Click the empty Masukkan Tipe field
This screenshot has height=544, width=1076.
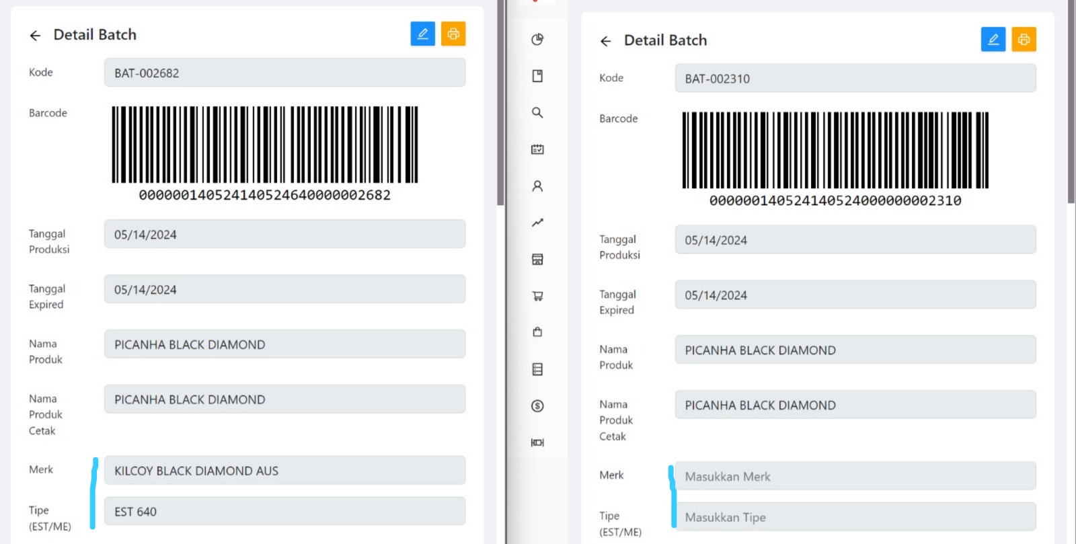855,517
